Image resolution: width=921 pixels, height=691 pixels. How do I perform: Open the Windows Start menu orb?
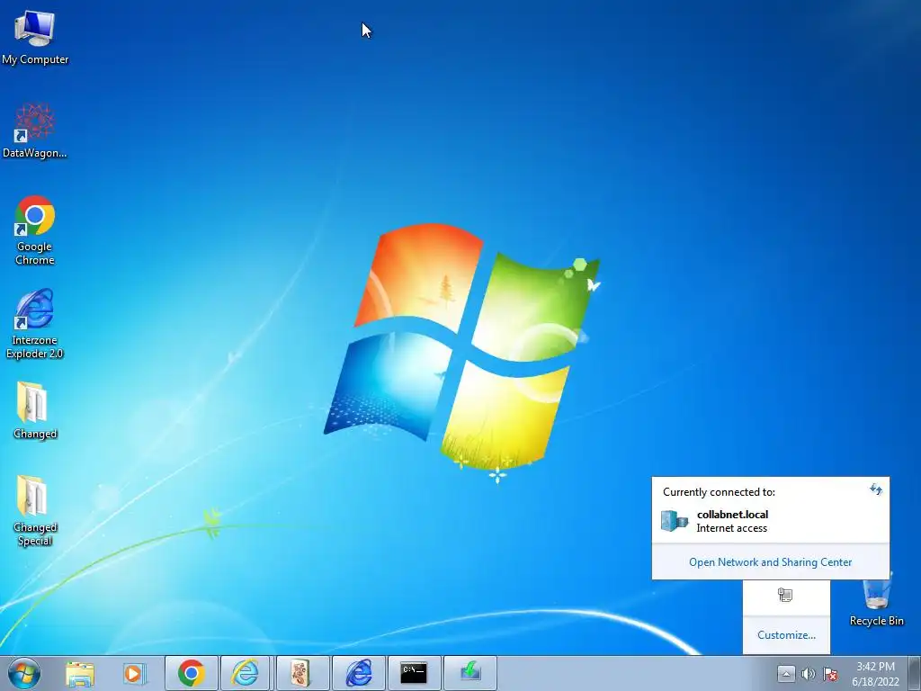pyautogui.click(x=24, y=673)
